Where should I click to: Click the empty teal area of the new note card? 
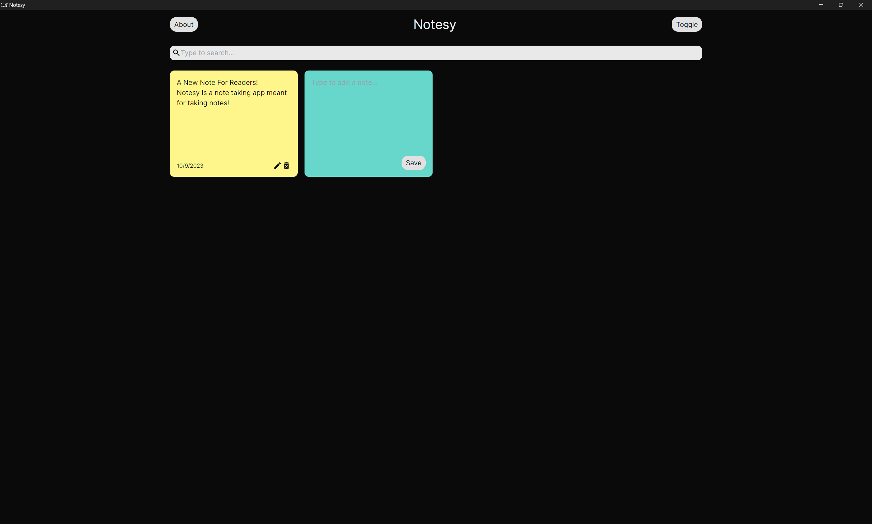point(353,127)
